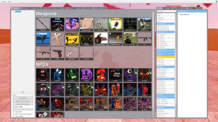This screenshot has height=122, width=218.
Task: Click the arrow at top-right corner
Action: tap(216, 1)
